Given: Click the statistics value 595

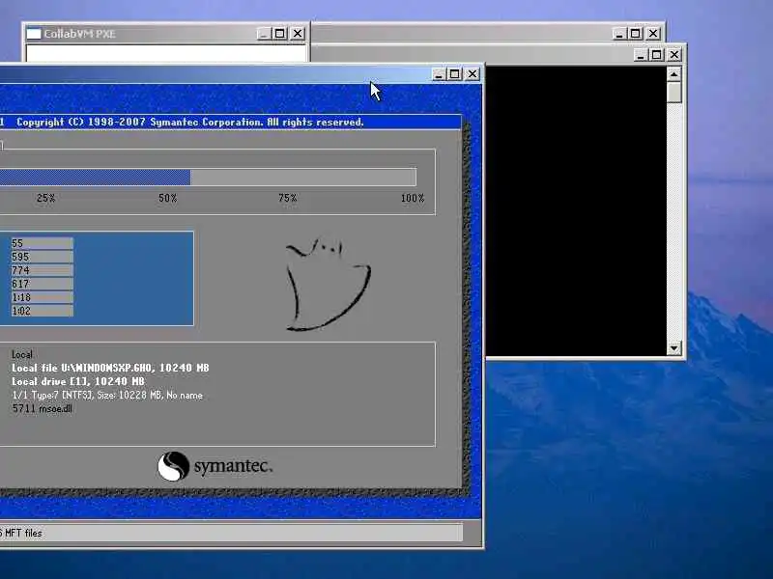Looking at the screenshot, I should click(x=42, y=257).
